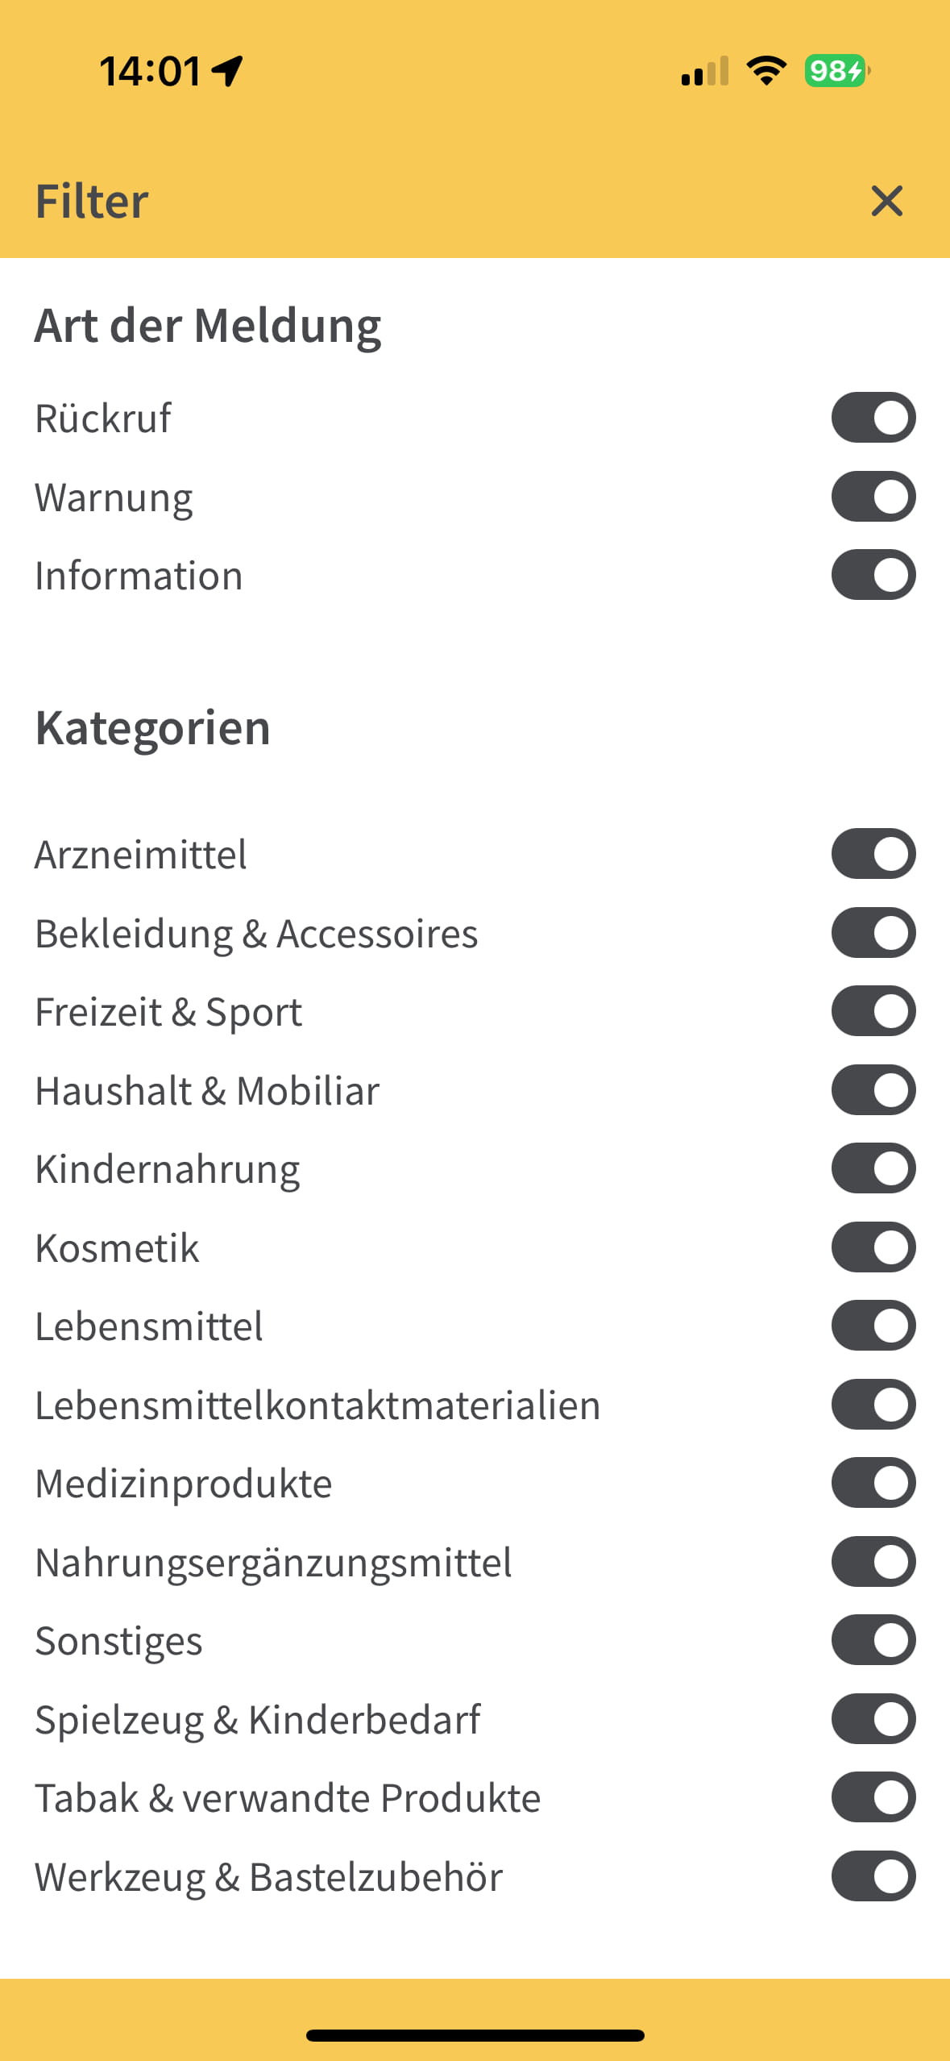950x2061 pixels.
Task: Toggle the Sonstiges category
Action: click(873, 1640)
